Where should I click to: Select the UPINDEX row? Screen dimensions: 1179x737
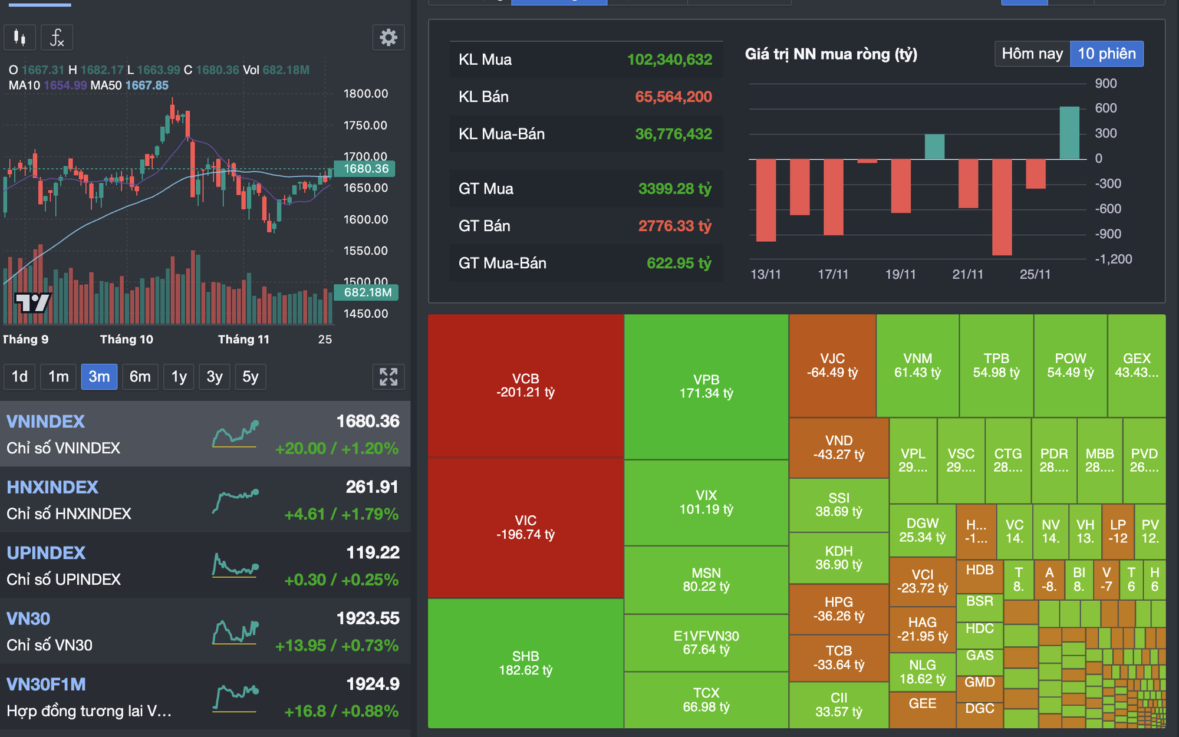205,565
